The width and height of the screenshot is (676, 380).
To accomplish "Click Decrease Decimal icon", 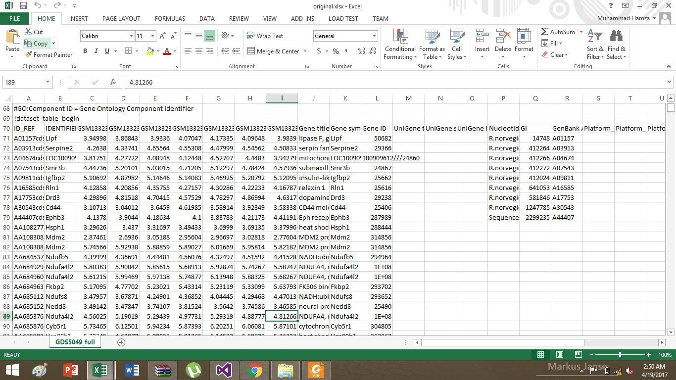I will coord(373,51).
